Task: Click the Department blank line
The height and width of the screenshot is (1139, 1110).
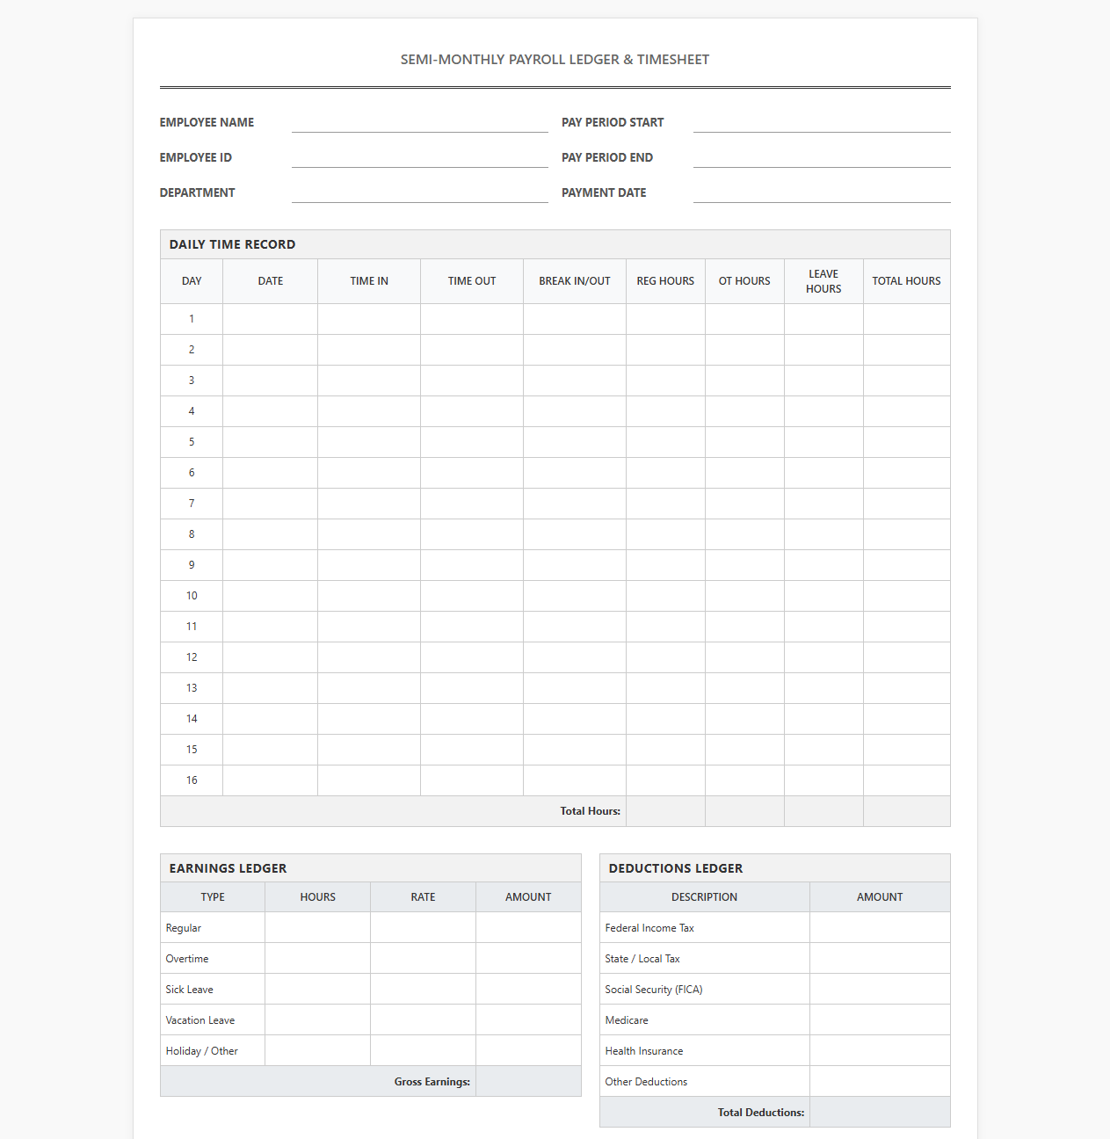Action: click(x=419, y=193)
